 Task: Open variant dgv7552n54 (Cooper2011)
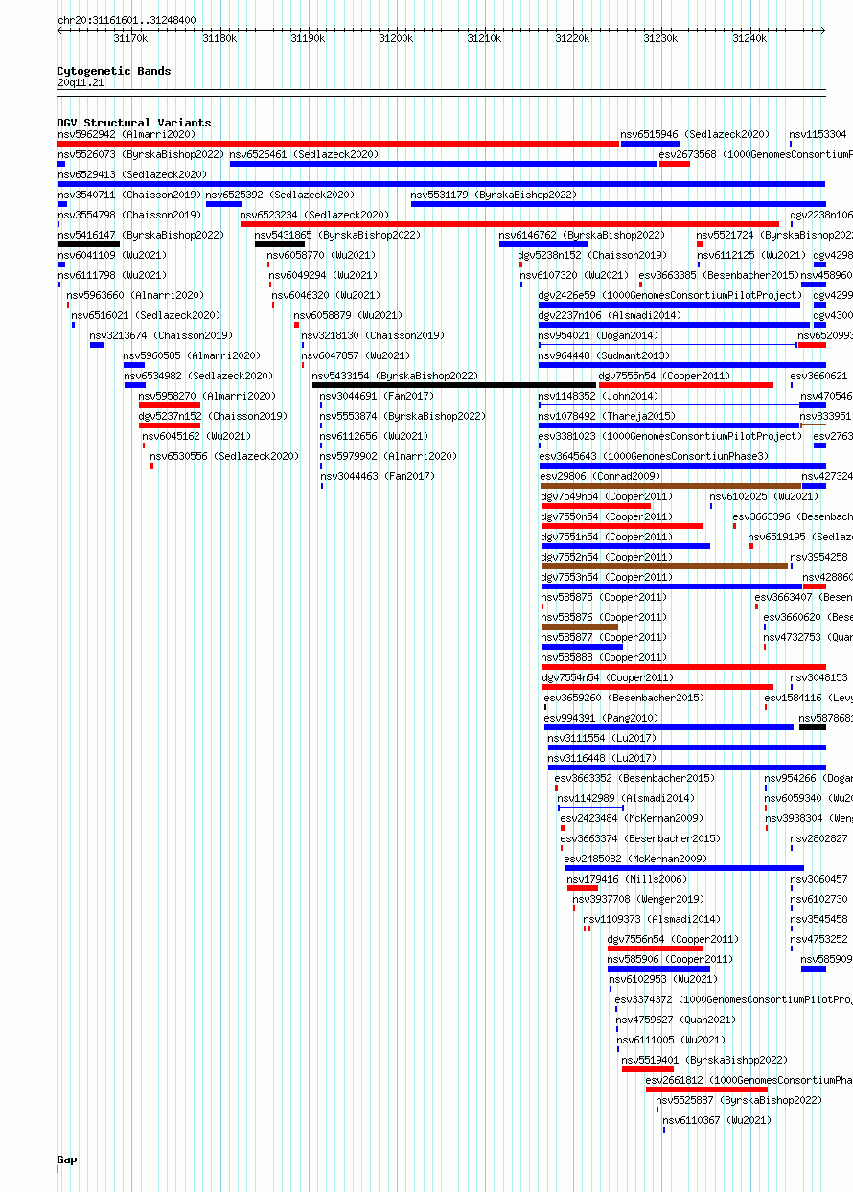click(x=607, y=558)
